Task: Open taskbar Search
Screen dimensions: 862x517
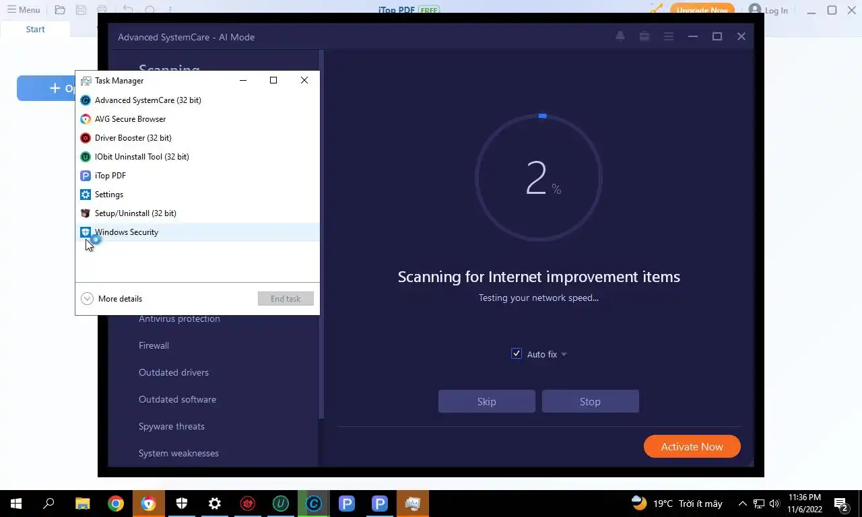Action: (x=48, y=504)
